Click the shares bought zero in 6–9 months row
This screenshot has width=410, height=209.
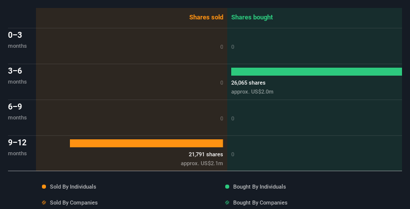(233, 118)
